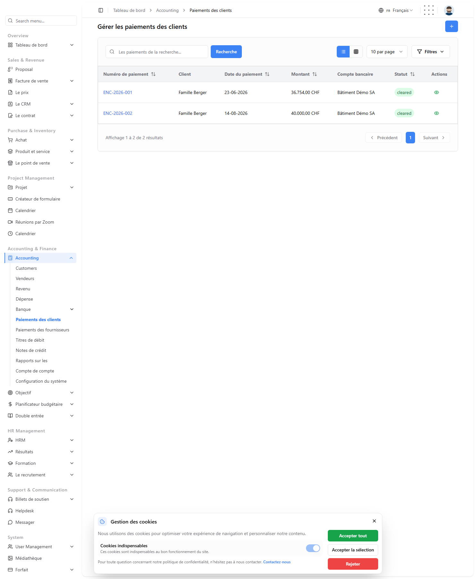Click Accepter tout cookies button
This screenshot has width=476, height=579.
tap(353, 536)
